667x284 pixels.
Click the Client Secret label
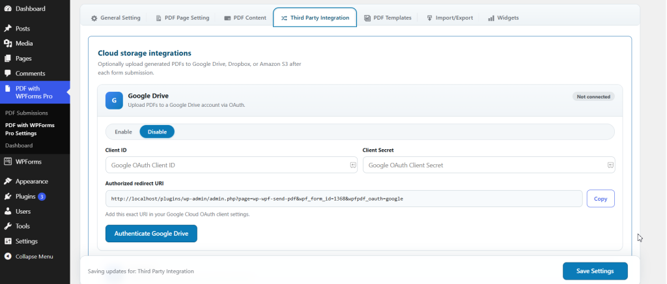pos(378,150)
